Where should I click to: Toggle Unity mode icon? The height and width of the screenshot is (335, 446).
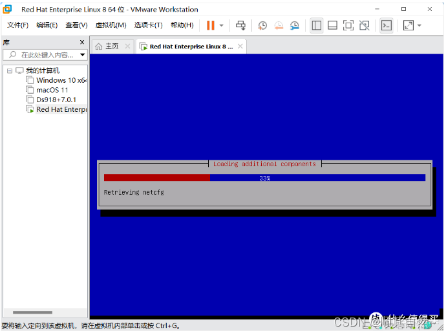365,25
